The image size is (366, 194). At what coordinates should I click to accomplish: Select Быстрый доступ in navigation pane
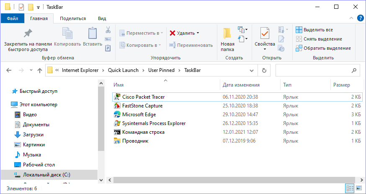(38, 91)
